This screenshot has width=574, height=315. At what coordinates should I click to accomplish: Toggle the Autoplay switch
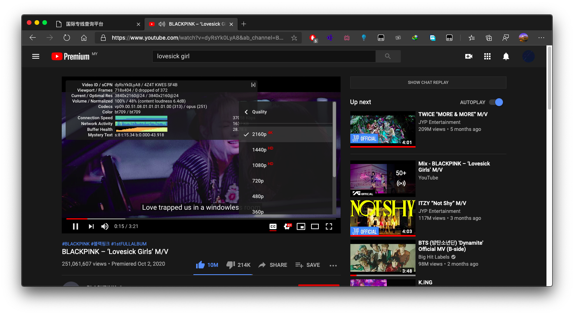[x=496, y=102]
